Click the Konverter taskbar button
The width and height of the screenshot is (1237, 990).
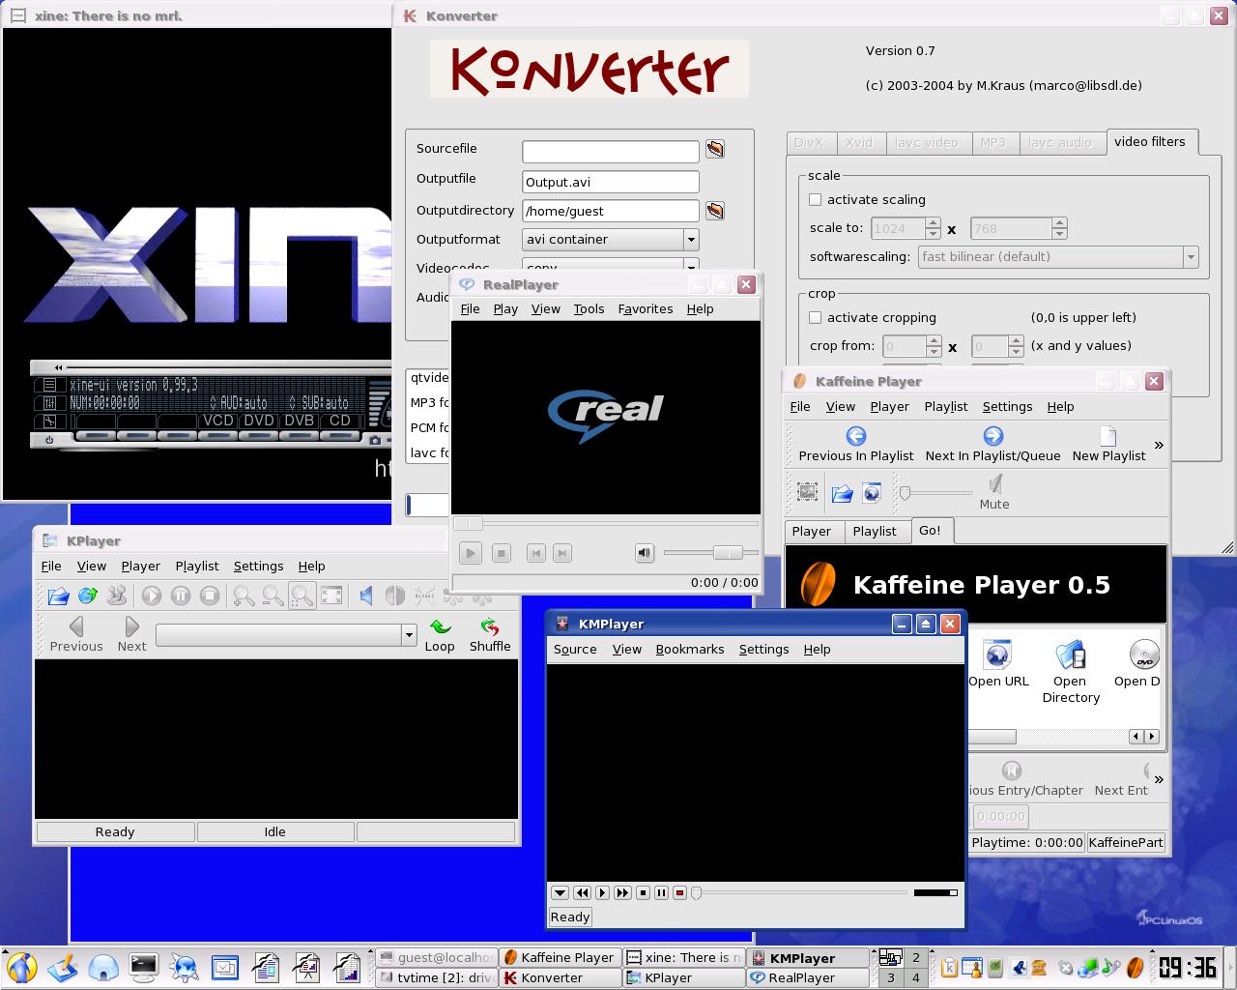coord(560,978)
